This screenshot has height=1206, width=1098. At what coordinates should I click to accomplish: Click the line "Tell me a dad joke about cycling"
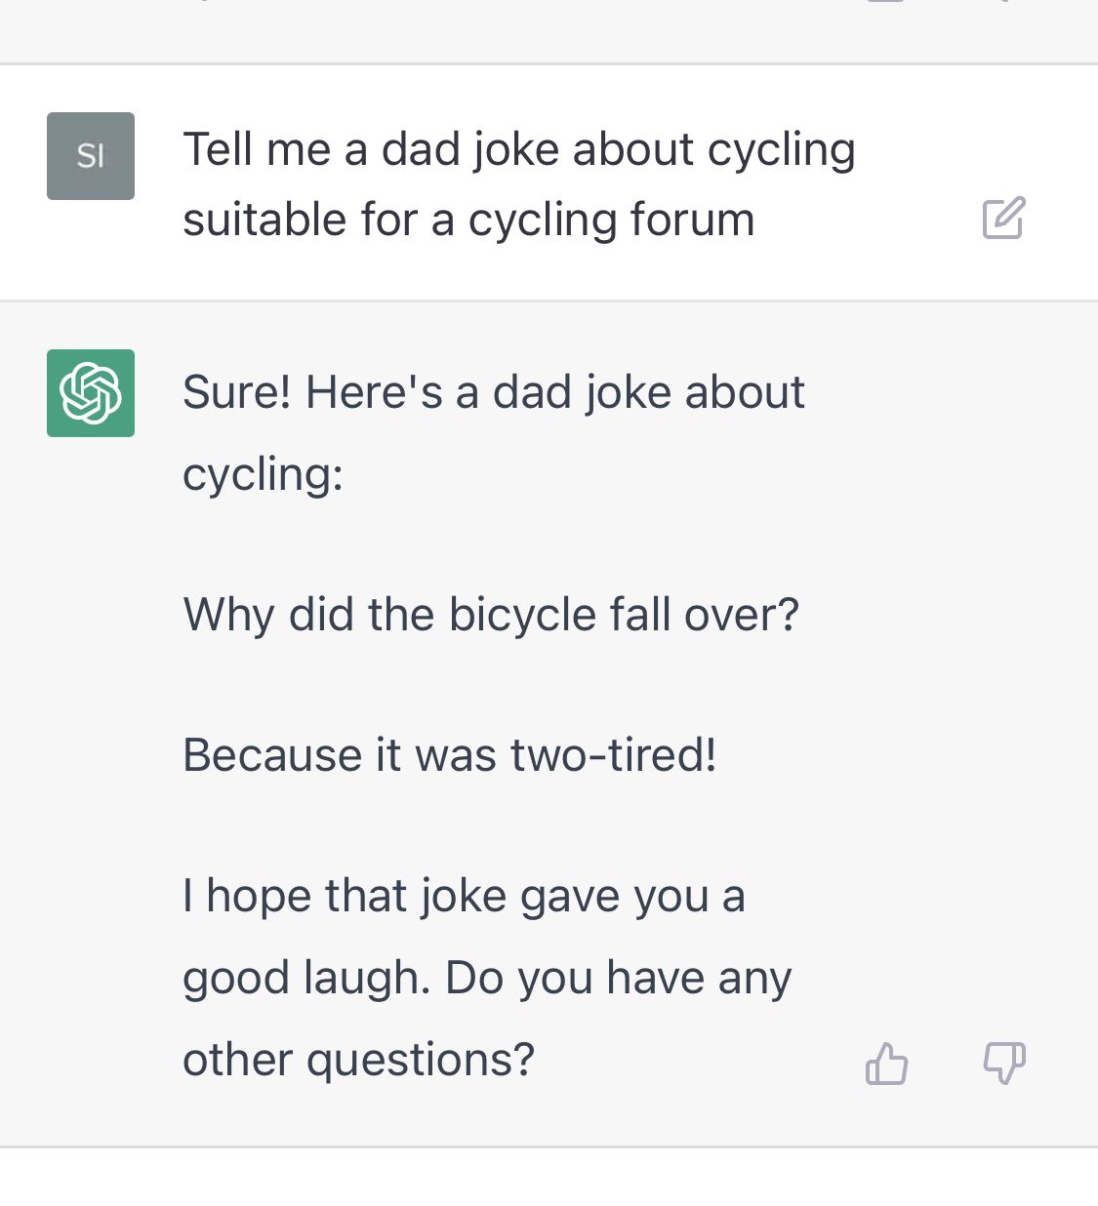(518, 150)
